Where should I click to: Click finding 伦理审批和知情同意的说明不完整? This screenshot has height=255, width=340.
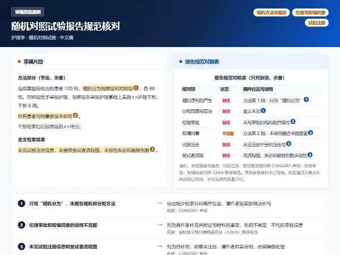(x=63, y=225)
